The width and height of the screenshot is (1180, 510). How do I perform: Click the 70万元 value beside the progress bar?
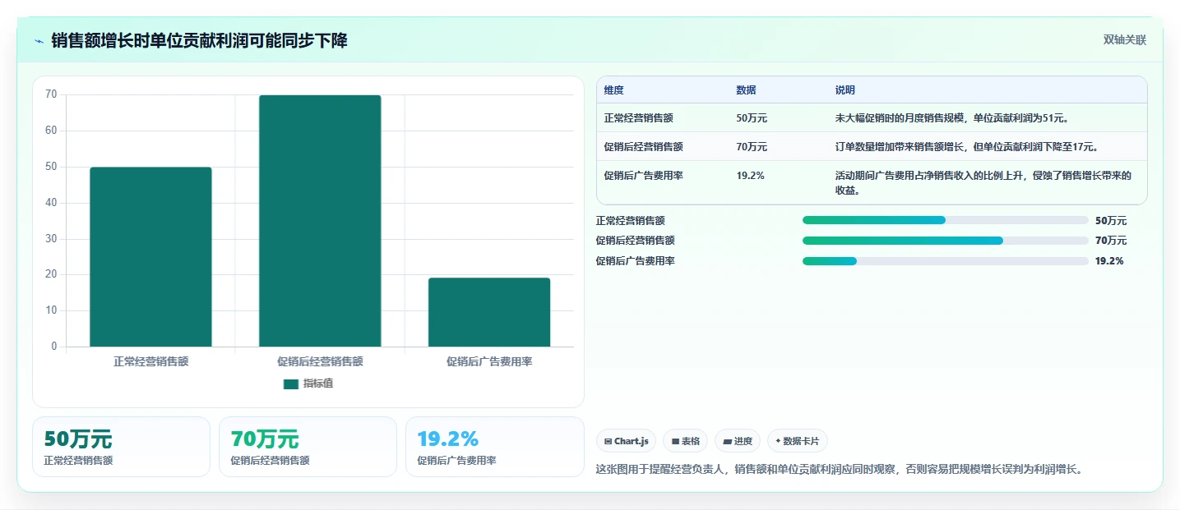tap(1111, 241)
